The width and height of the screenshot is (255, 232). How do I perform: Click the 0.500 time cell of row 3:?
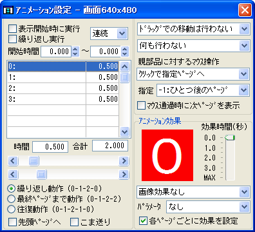(102, 99)
